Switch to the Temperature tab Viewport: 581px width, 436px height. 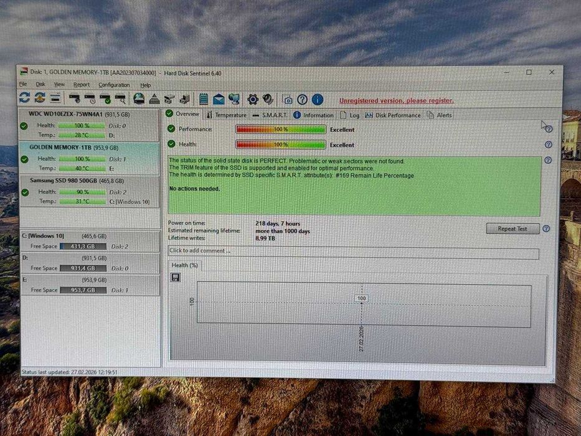pos(226,115)
